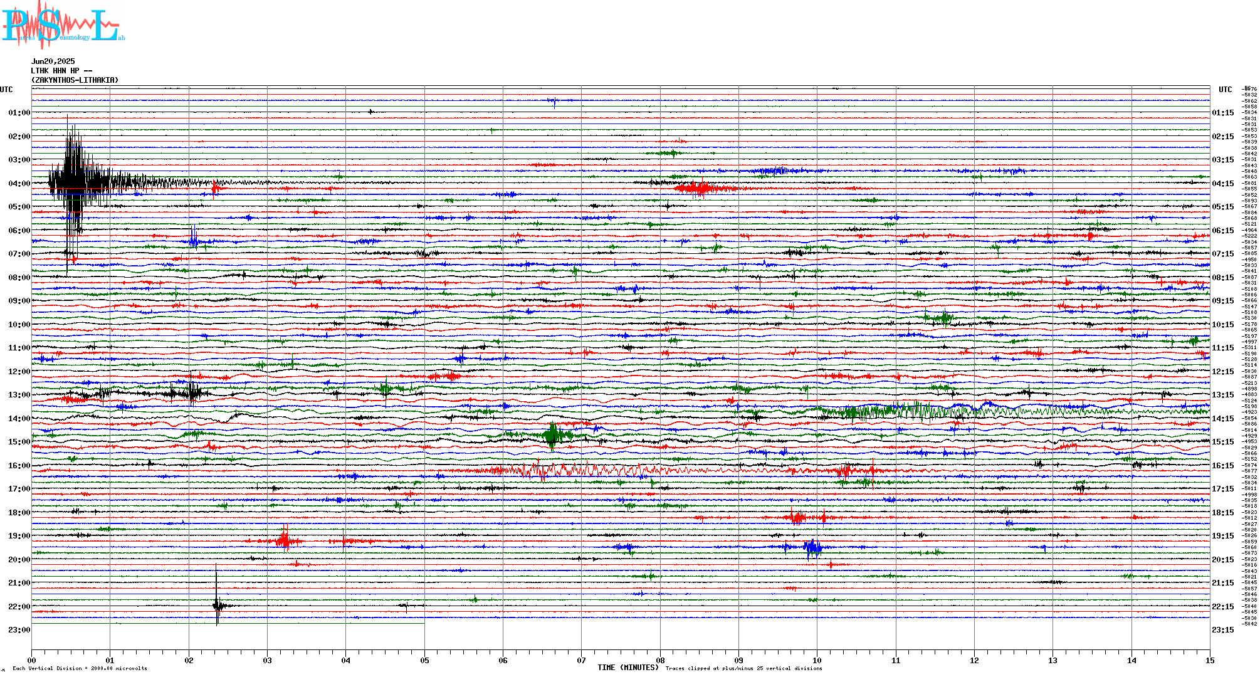The height and width of the screenshot is (677, 1260).
Task: Click the Each Vertical Division = 2000.00 microvolts note
Action: click(80, 668)
